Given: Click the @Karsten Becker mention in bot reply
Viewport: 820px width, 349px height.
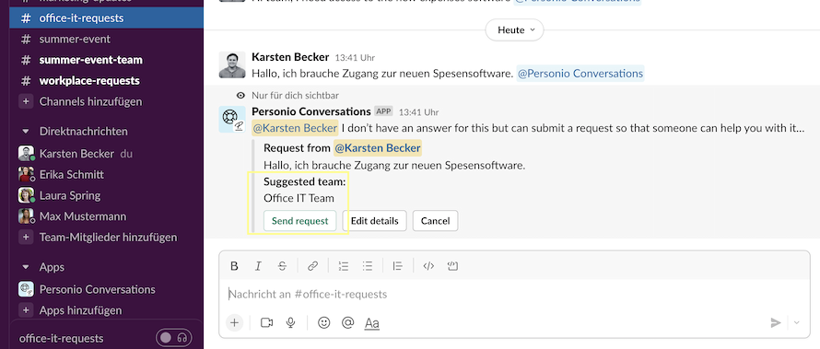Looking at the screenshot, I should pos(295,128).
